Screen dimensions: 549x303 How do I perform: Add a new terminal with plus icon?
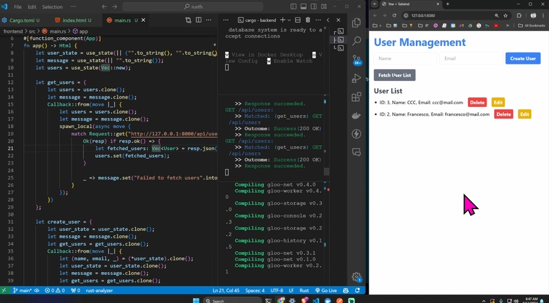tap(283, 20)
